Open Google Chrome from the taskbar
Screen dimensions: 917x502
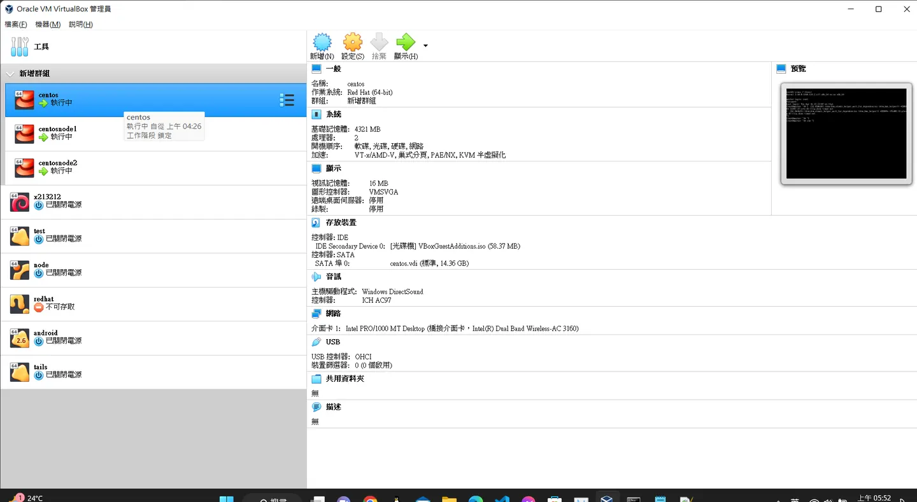[x=370, y=499]
